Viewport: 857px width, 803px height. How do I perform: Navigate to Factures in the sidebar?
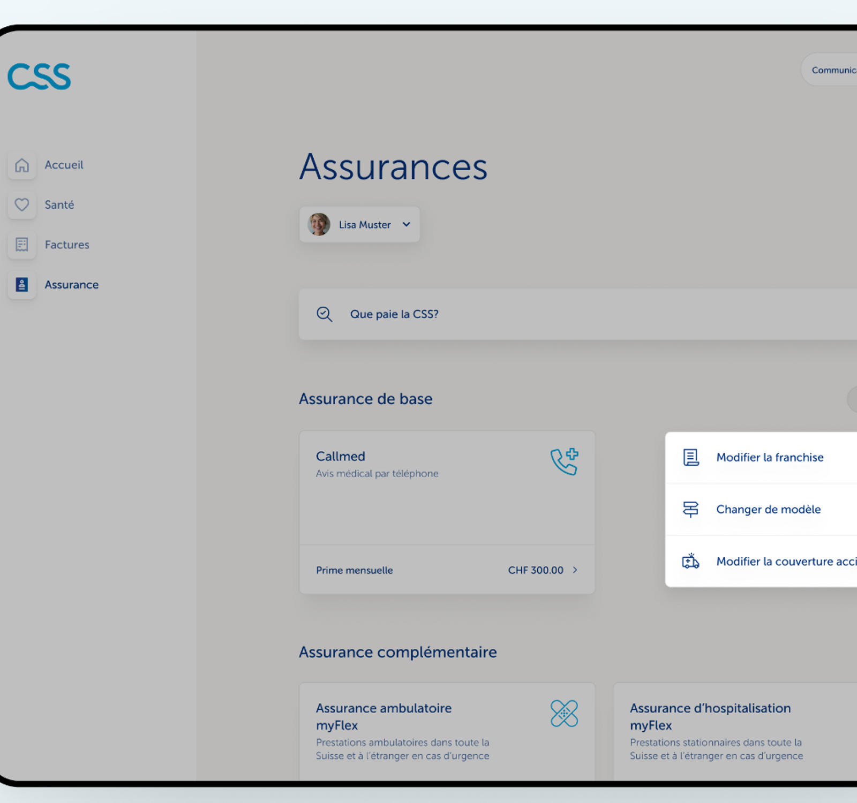[67, 245]
